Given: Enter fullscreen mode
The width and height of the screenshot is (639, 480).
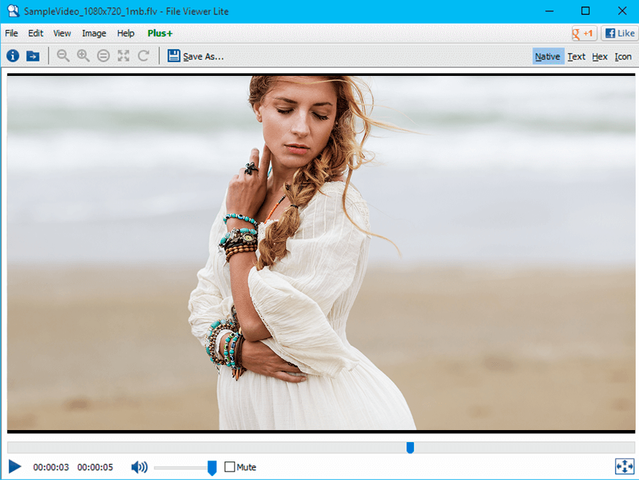Looking at the screenshot, I should pos(624,467).
